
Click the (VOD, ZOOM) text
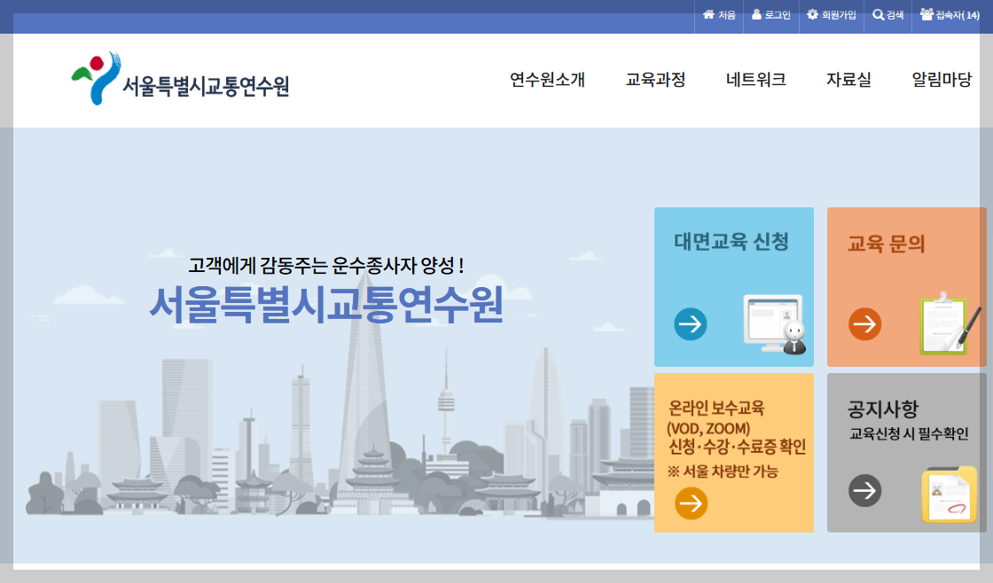coord(708,429)
